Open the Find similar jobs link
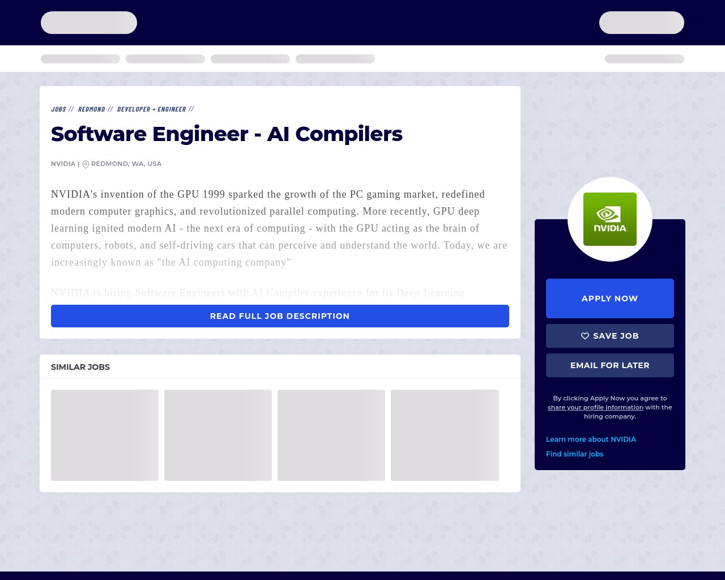Image resolution: width=725 pixels, height=580 pixels. 574,454
